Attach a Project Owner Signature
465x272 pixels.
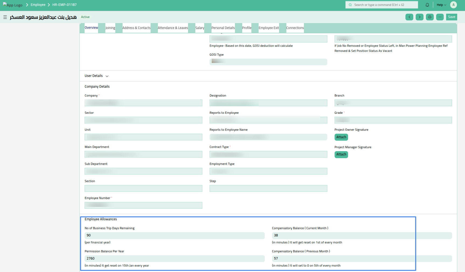[341, 137]
